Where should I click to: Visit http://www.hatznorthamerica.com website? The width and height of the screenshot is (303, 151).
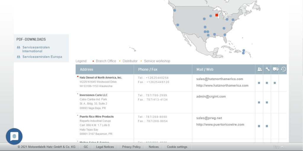[x=222, y=86]
